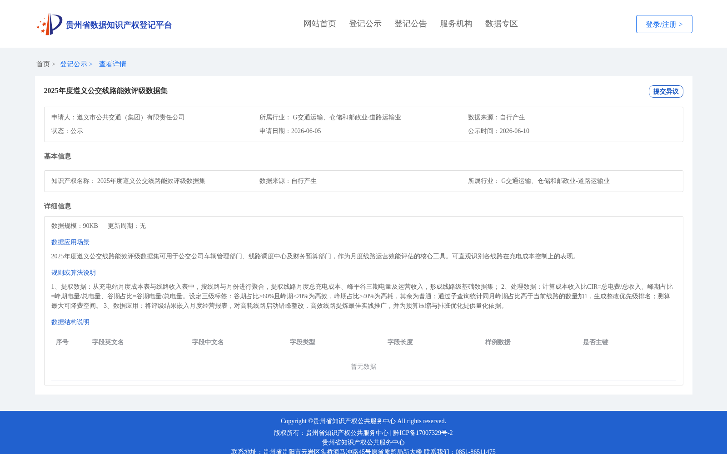Image resolution: width=727 pixels, height=454 pixels.
Task: Open the 登记公告 navigation item
Action: point(411,24)
